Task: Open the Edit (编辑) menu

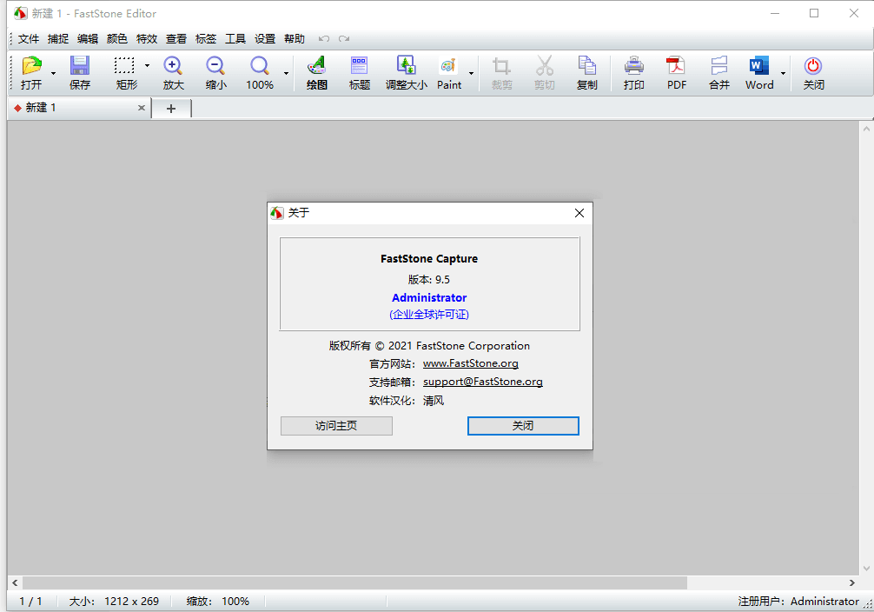Action: [x=88, y=38]
